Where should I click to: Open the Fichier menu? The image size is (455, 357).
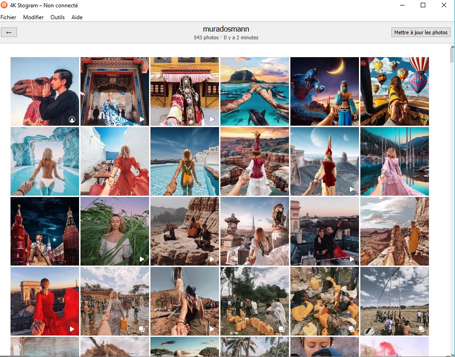8,17
